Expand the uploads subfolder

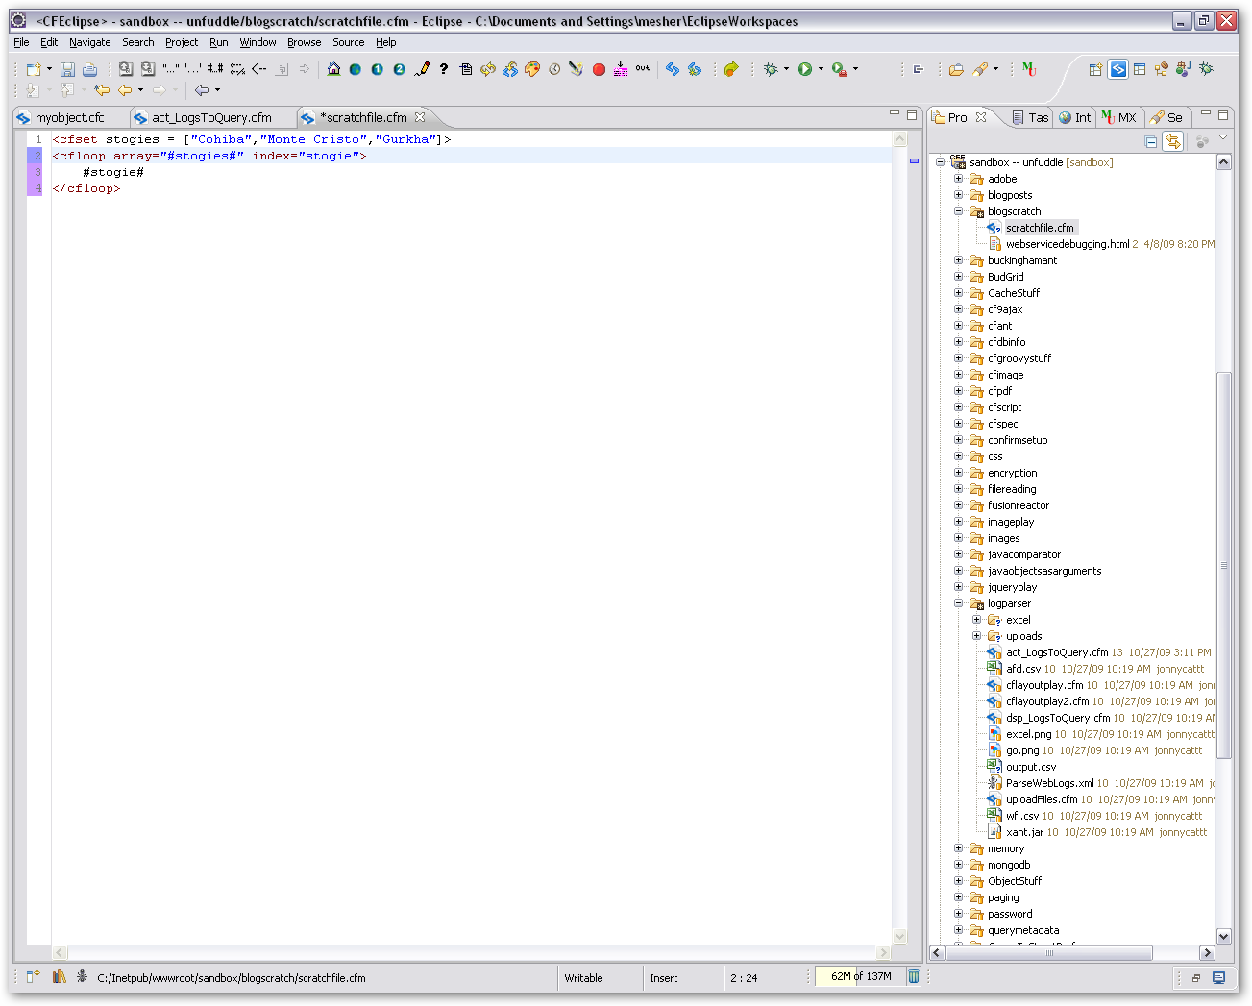click(x=976, y=636)
